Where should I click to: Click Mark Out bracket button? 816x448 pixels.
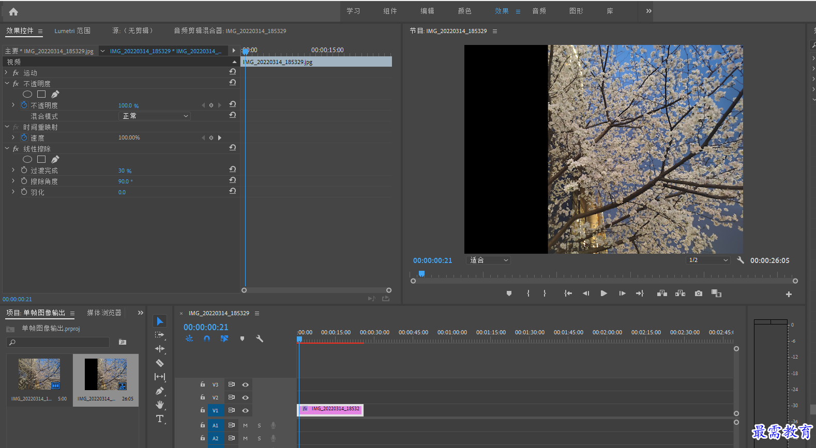pyautogui.click(x=545, y=293)
